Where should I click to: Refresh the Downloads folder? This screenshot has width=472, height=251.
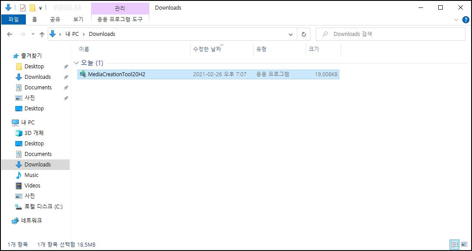tap(304, 34)
